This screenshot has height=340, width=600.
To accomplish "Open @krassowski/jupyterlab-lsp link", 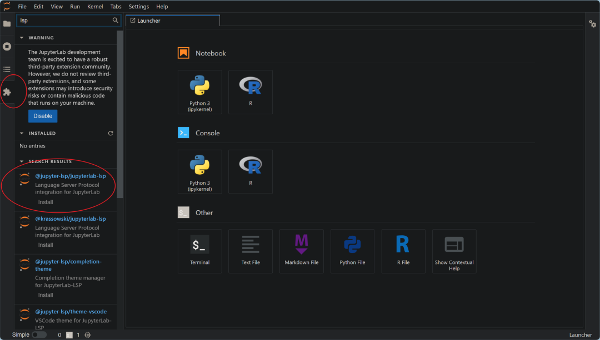I will [x=71, y=219].
